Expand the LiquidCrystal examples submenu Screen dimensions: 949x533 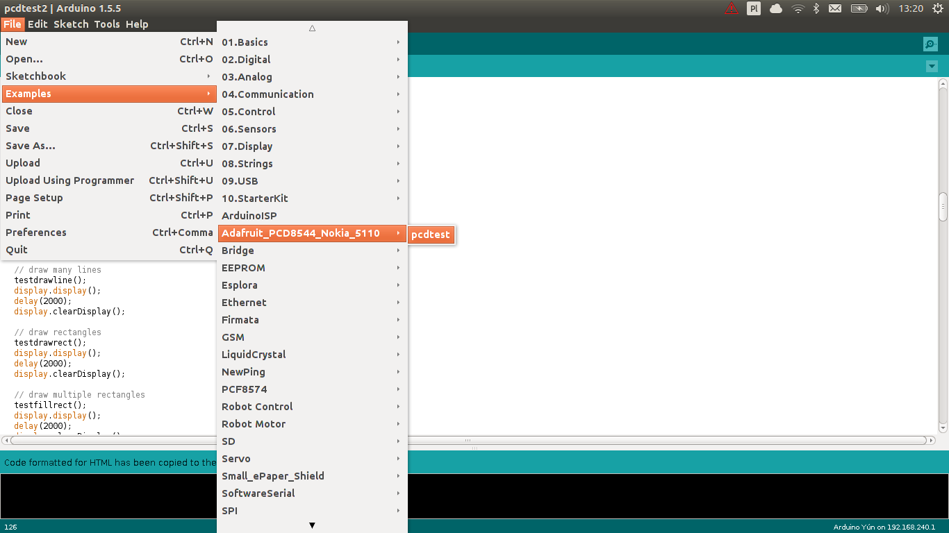[312, 355]
